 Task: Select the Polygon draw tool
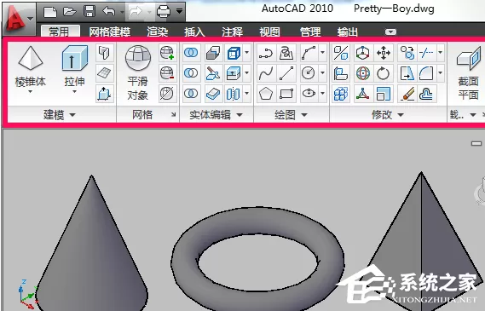266,94
